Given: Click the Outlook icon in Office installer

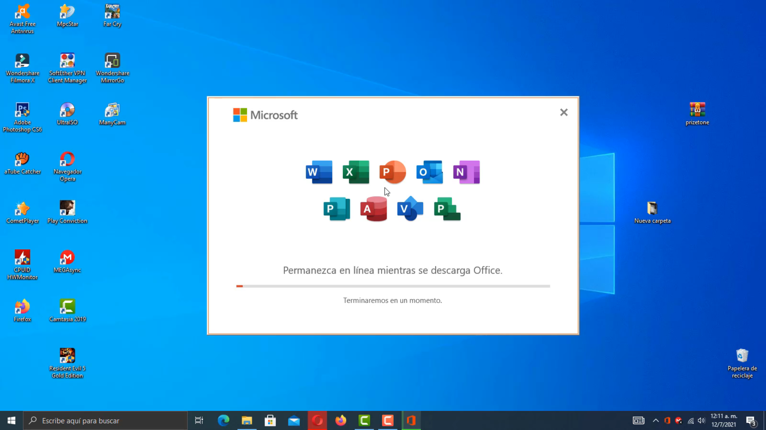Looking at the screenshot, I should click(x=430, y=172).
